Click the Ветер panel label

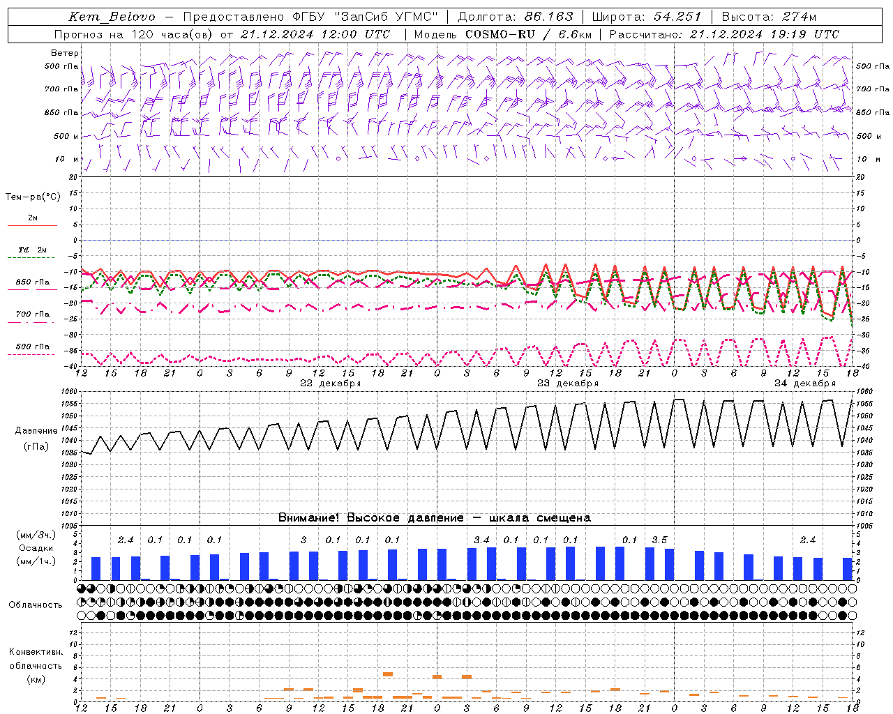click(x=65, y=53)
